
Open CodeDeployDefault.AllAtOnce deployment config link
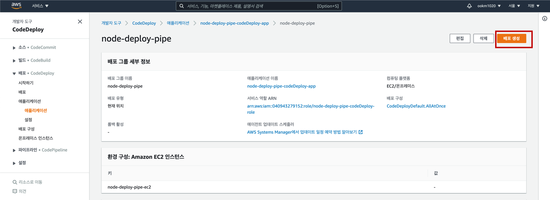pos(416,106)
